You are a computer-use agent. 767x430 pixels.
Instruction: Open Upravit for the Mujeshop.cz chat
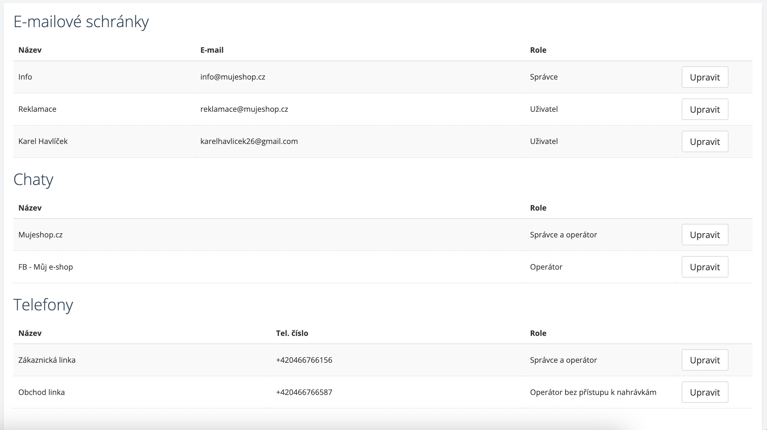tap(704, 235)
